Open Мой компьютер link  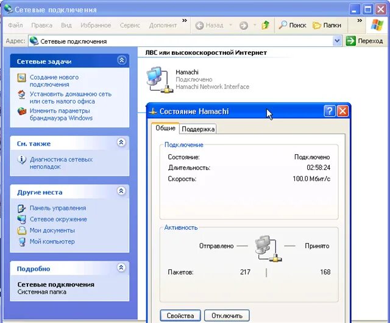[52, 241]
